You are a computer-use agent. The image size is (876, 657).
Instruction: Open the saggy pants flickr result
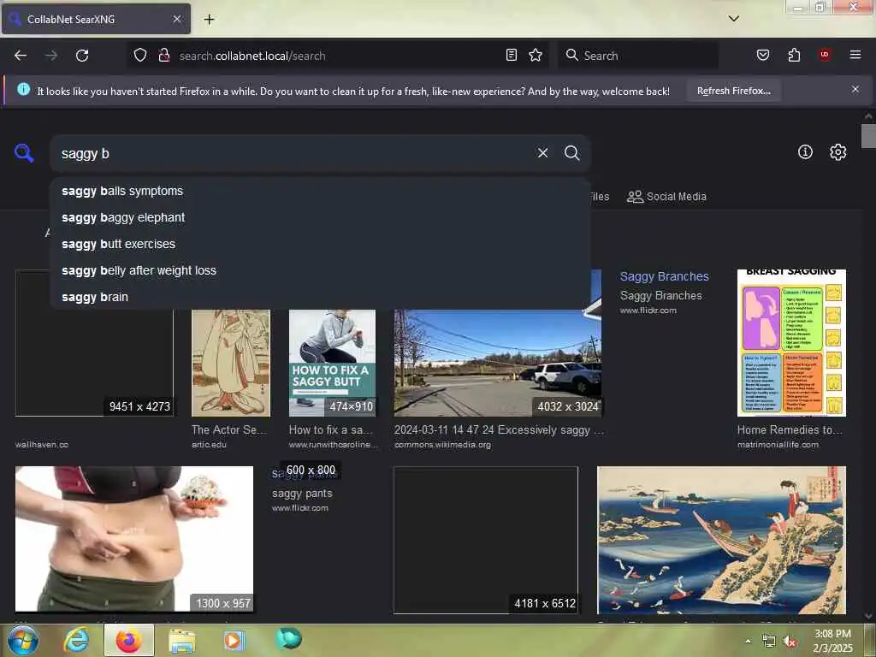302,494
